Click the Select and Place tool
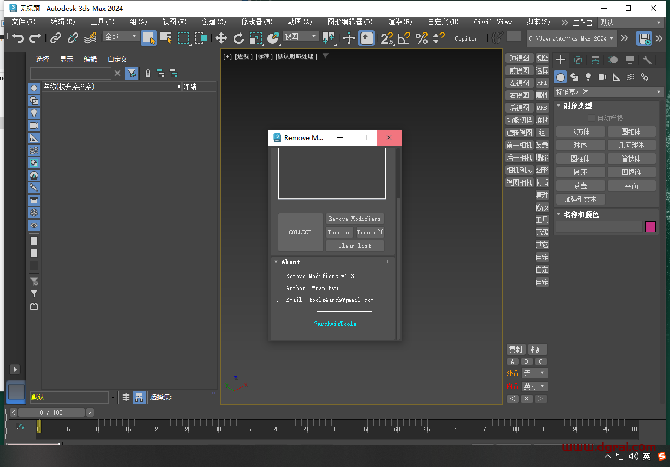This screenshot has width=670, height=467. coord(273,38)
